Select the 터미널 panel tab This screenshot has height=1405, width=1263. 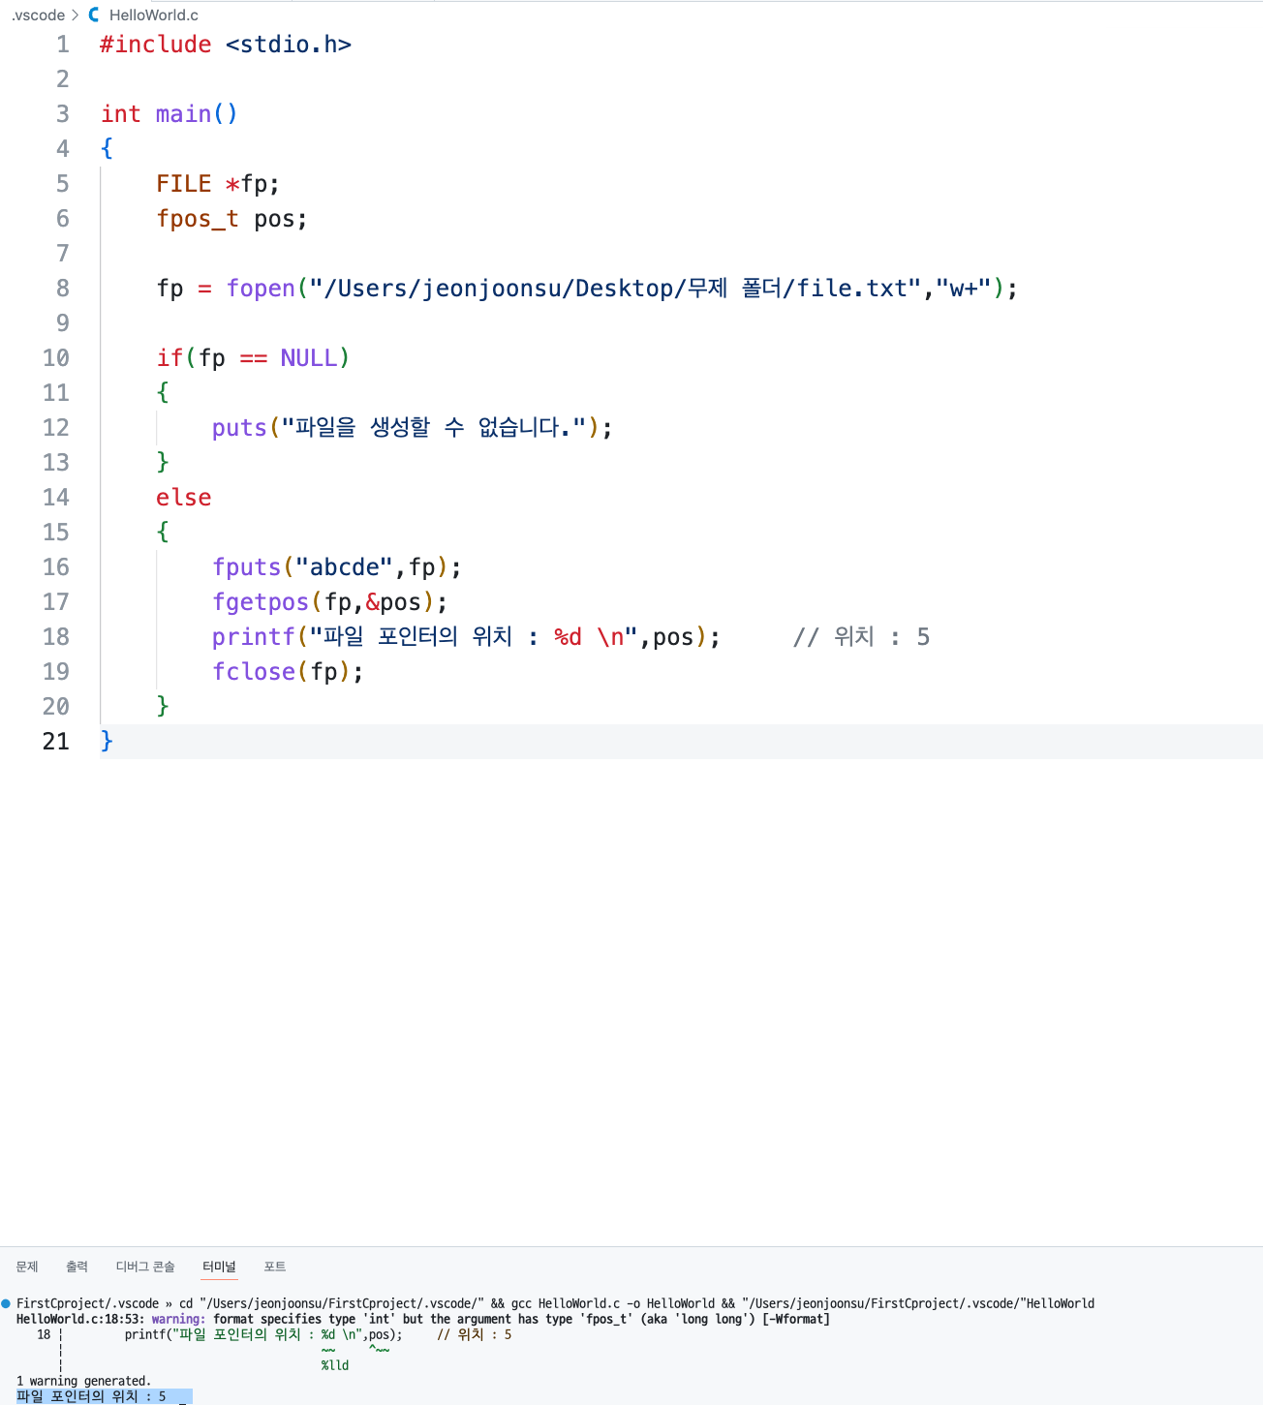pos(219,1267)
